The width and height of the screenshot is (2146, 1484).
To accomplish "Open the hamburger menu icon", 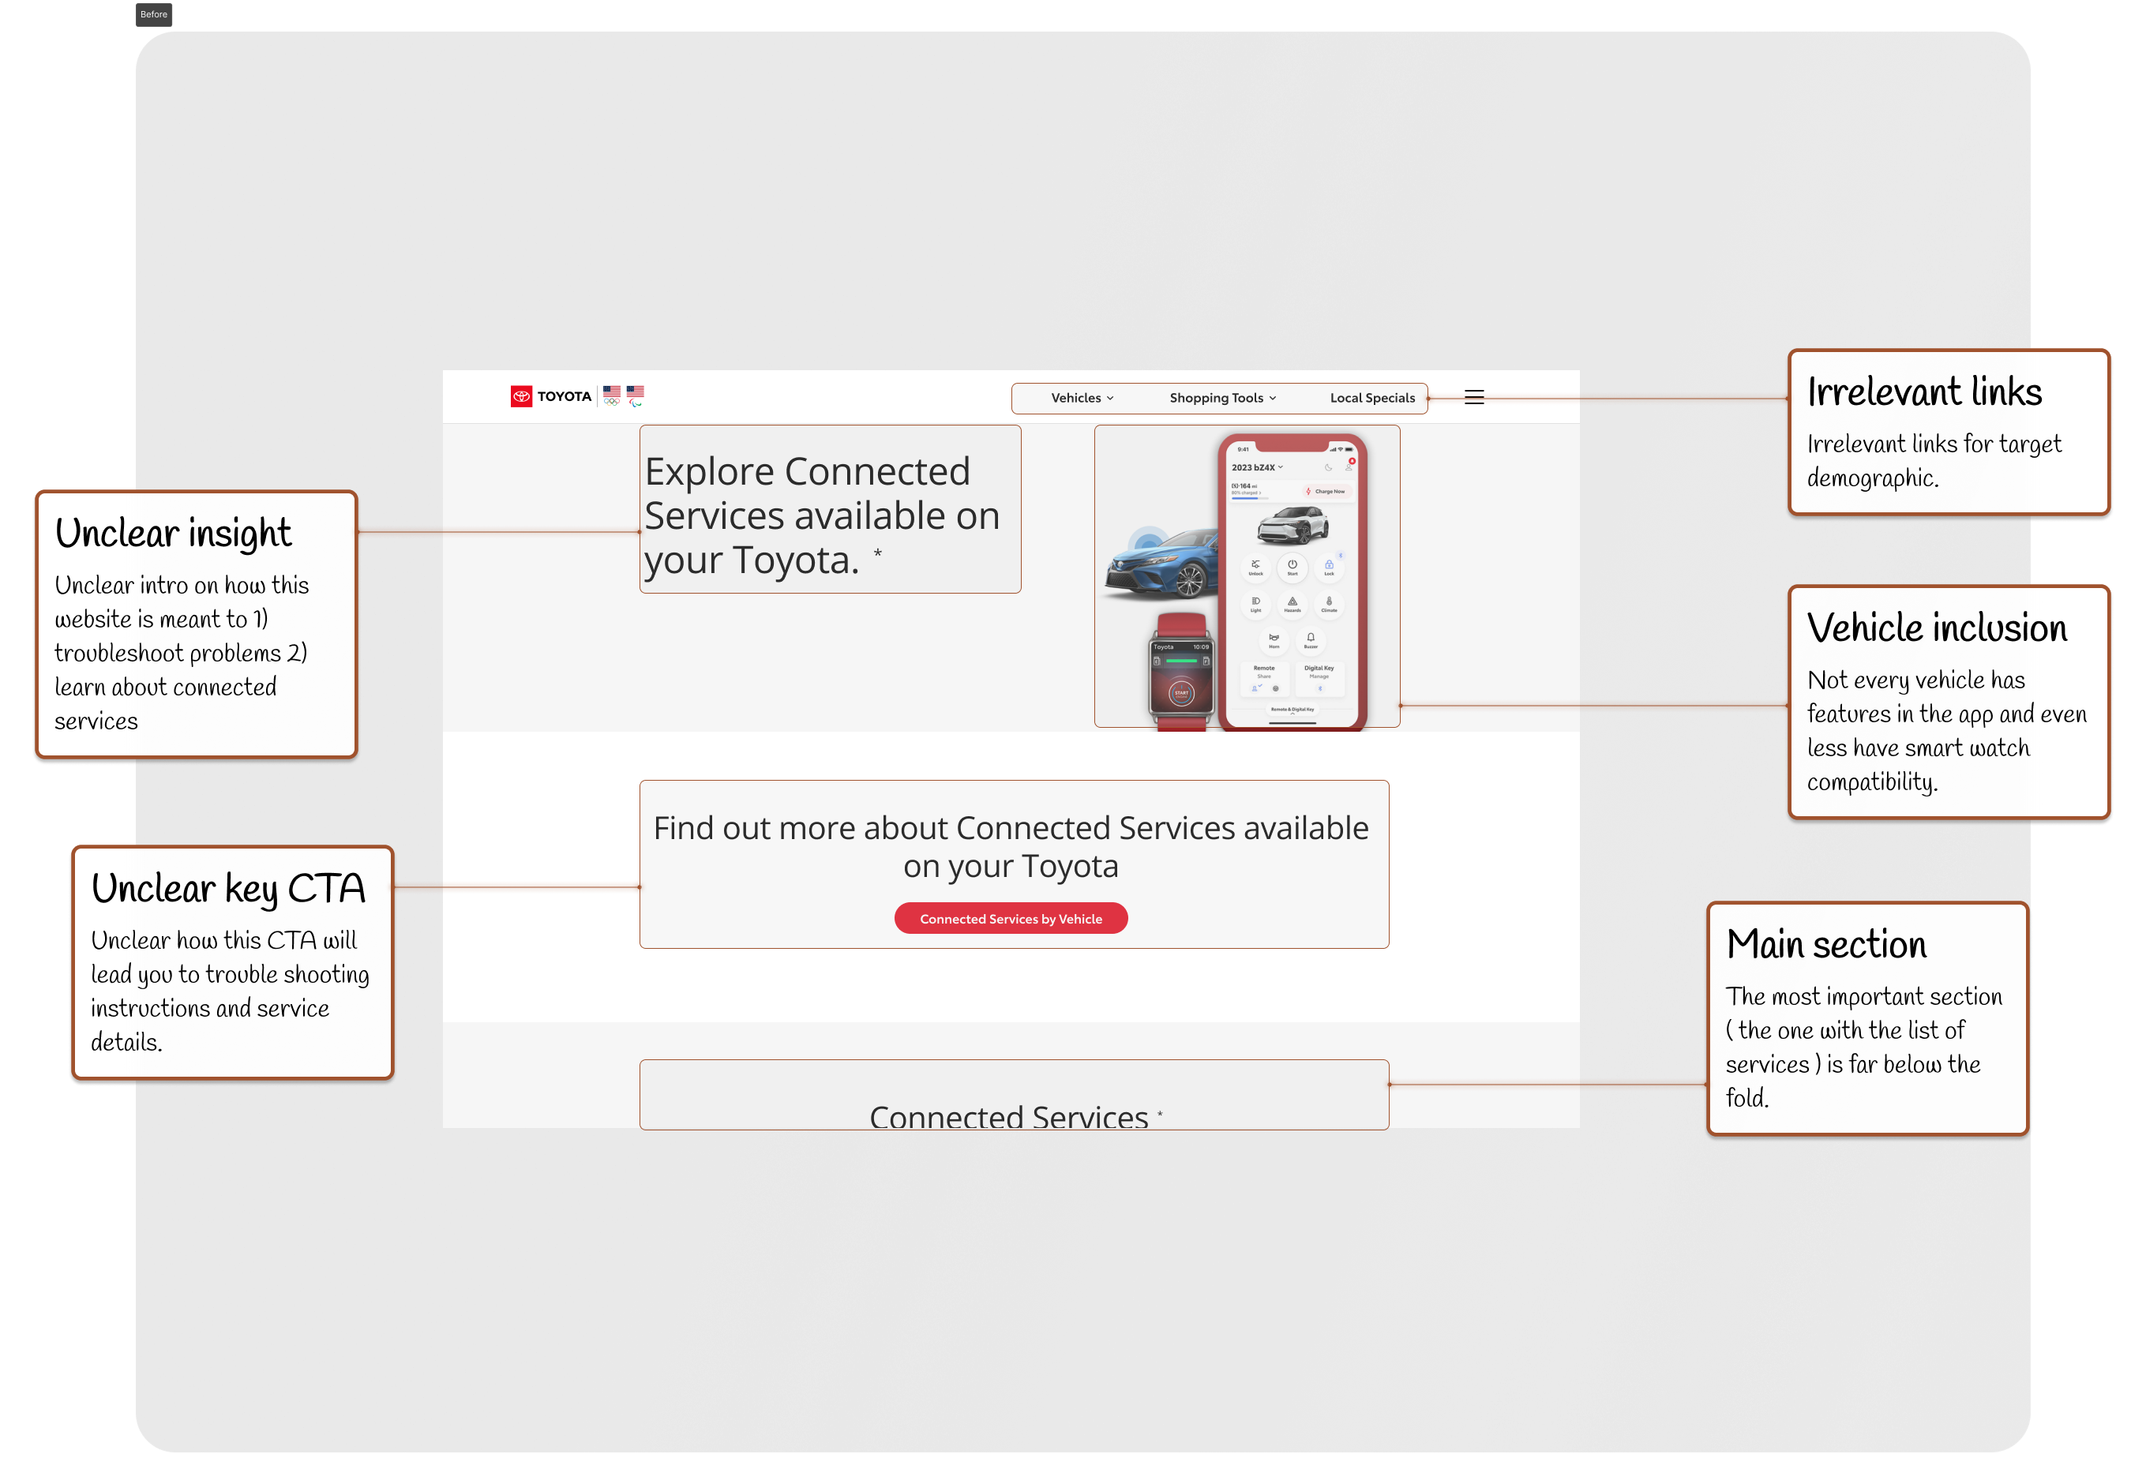I will pyautogui.click(x=1474, y=397).
